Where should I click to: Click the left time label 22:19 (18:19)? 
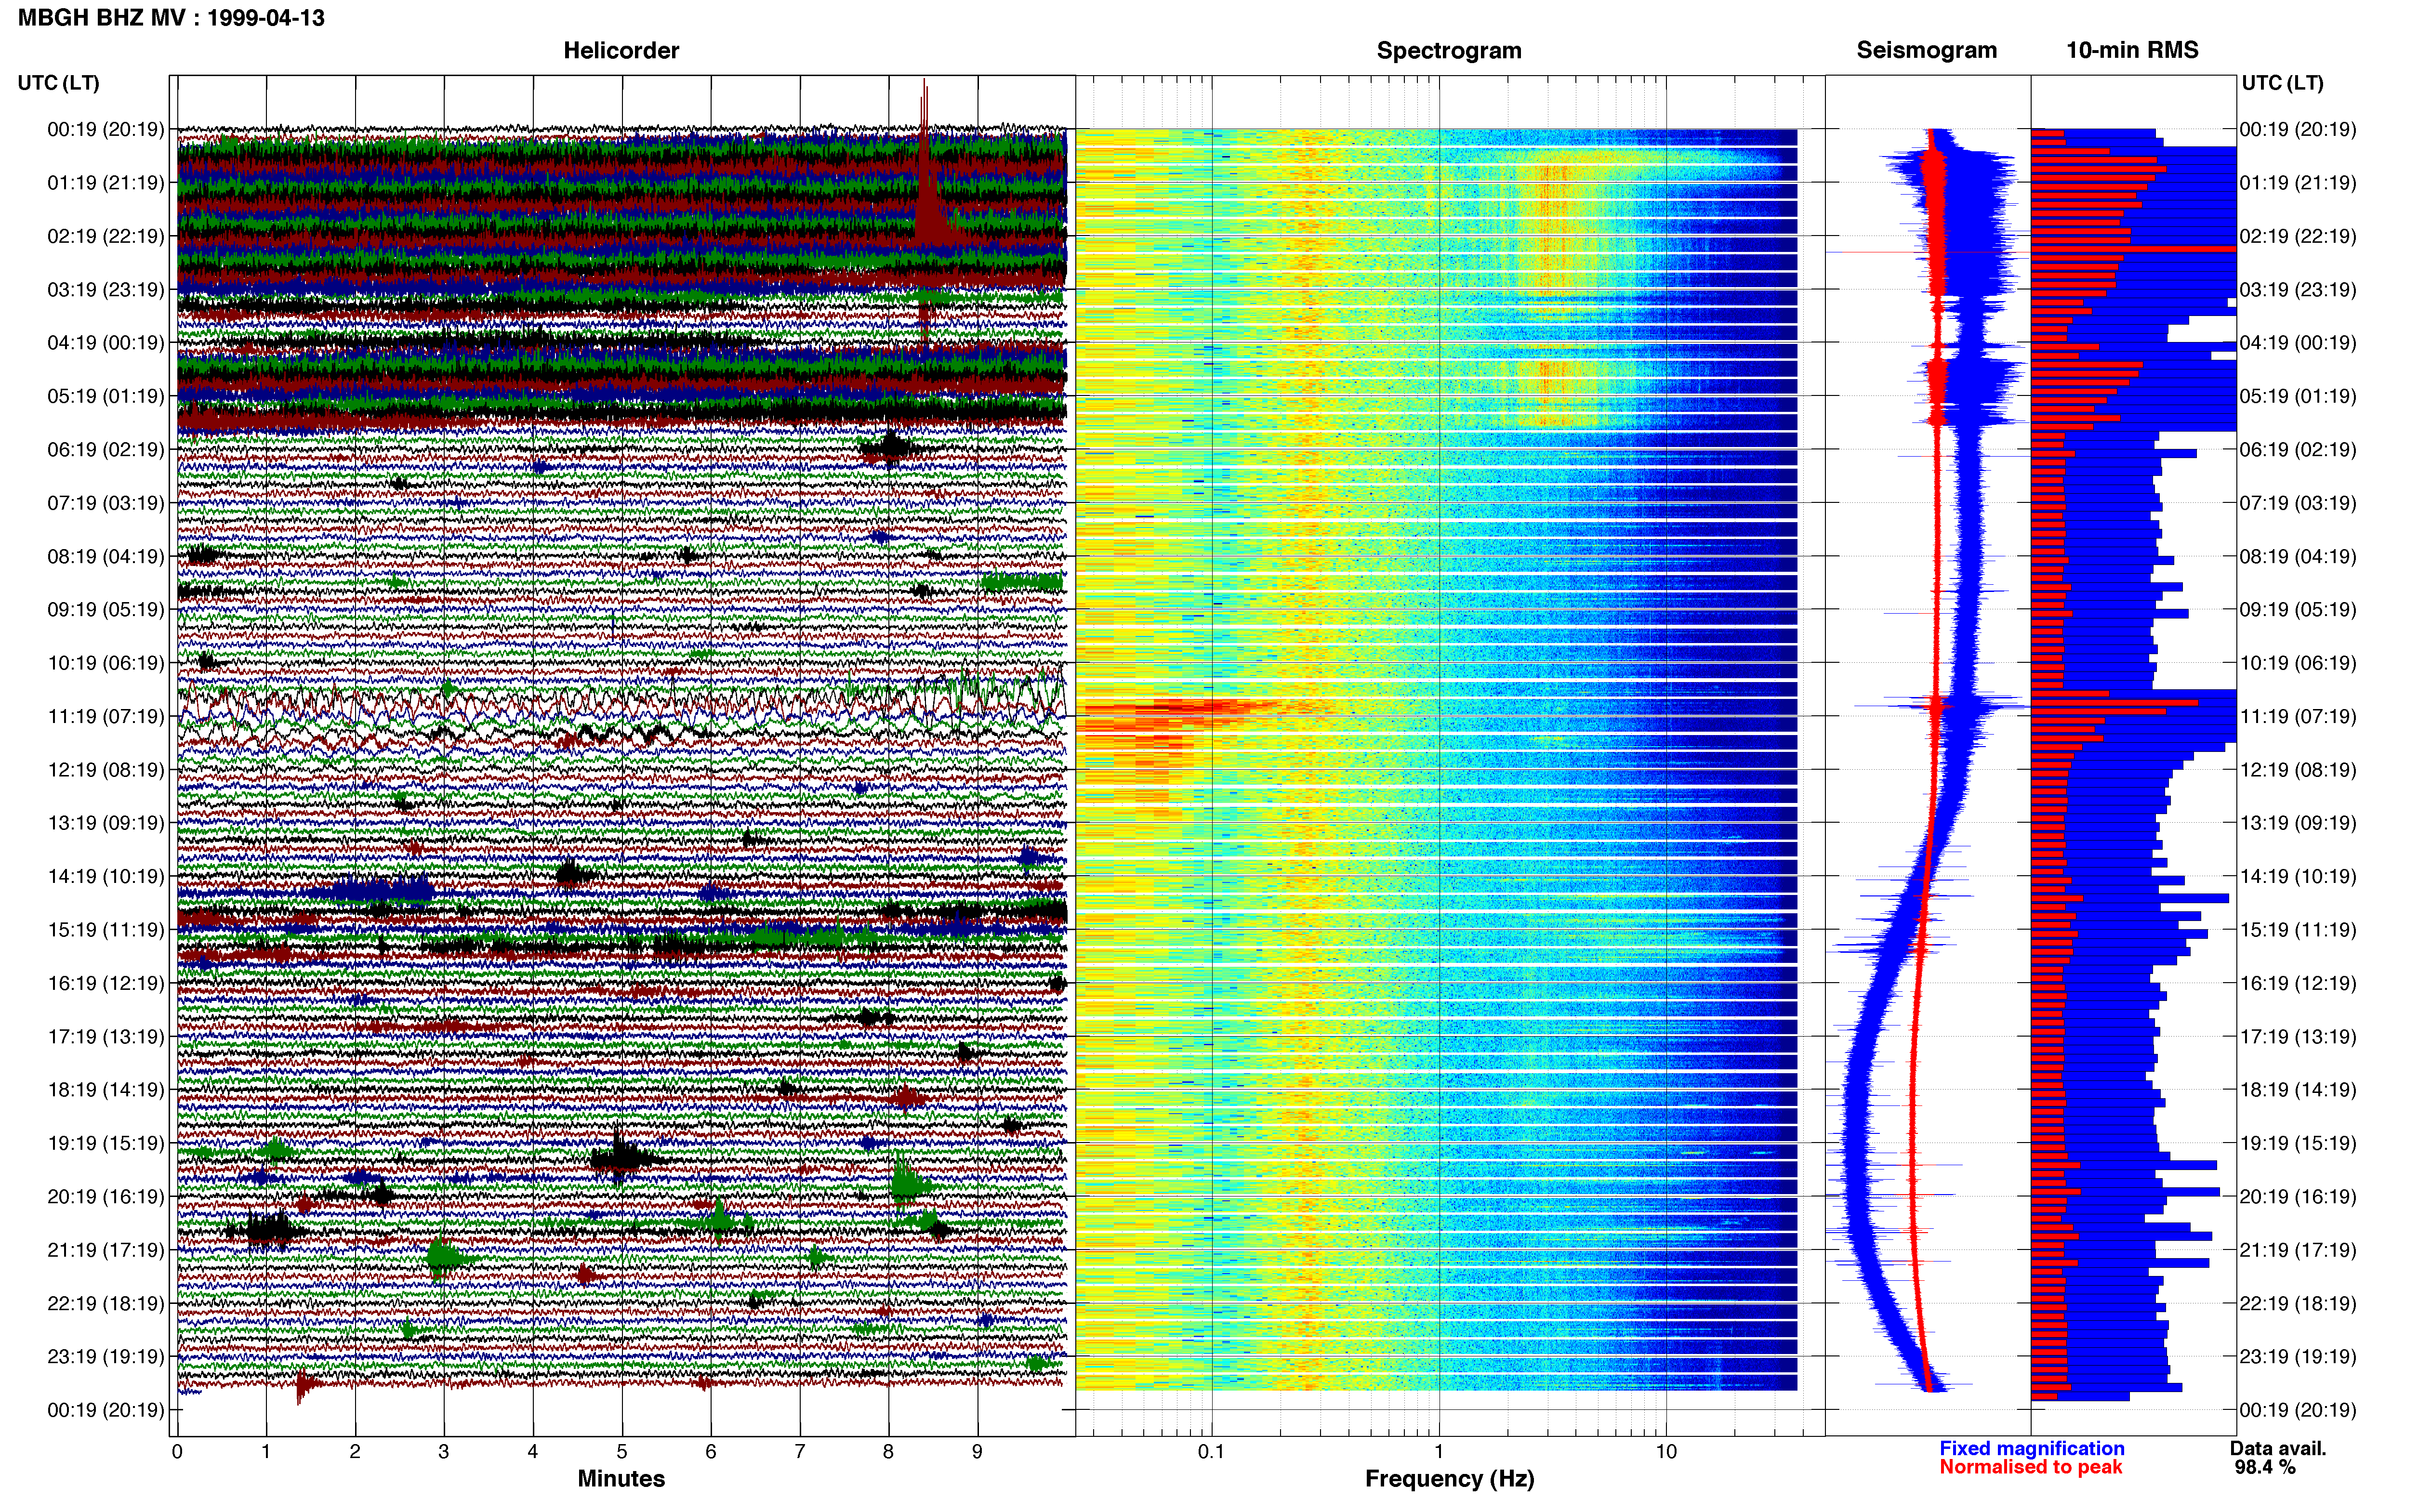tap(105, 1304)
